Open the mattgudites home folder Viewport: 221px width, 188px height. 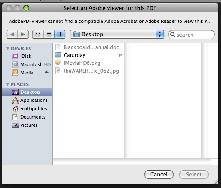[27, 109]
